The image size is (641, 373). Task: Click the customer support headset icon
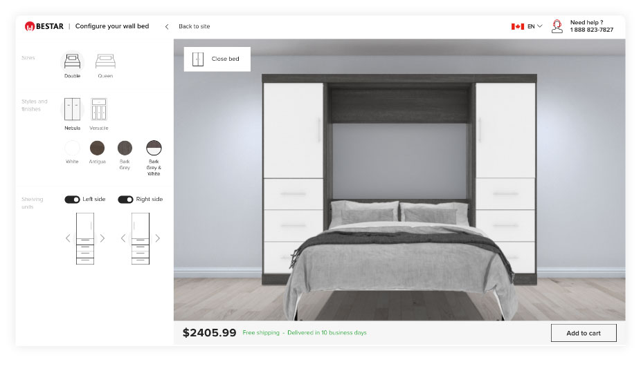[557, 26]
